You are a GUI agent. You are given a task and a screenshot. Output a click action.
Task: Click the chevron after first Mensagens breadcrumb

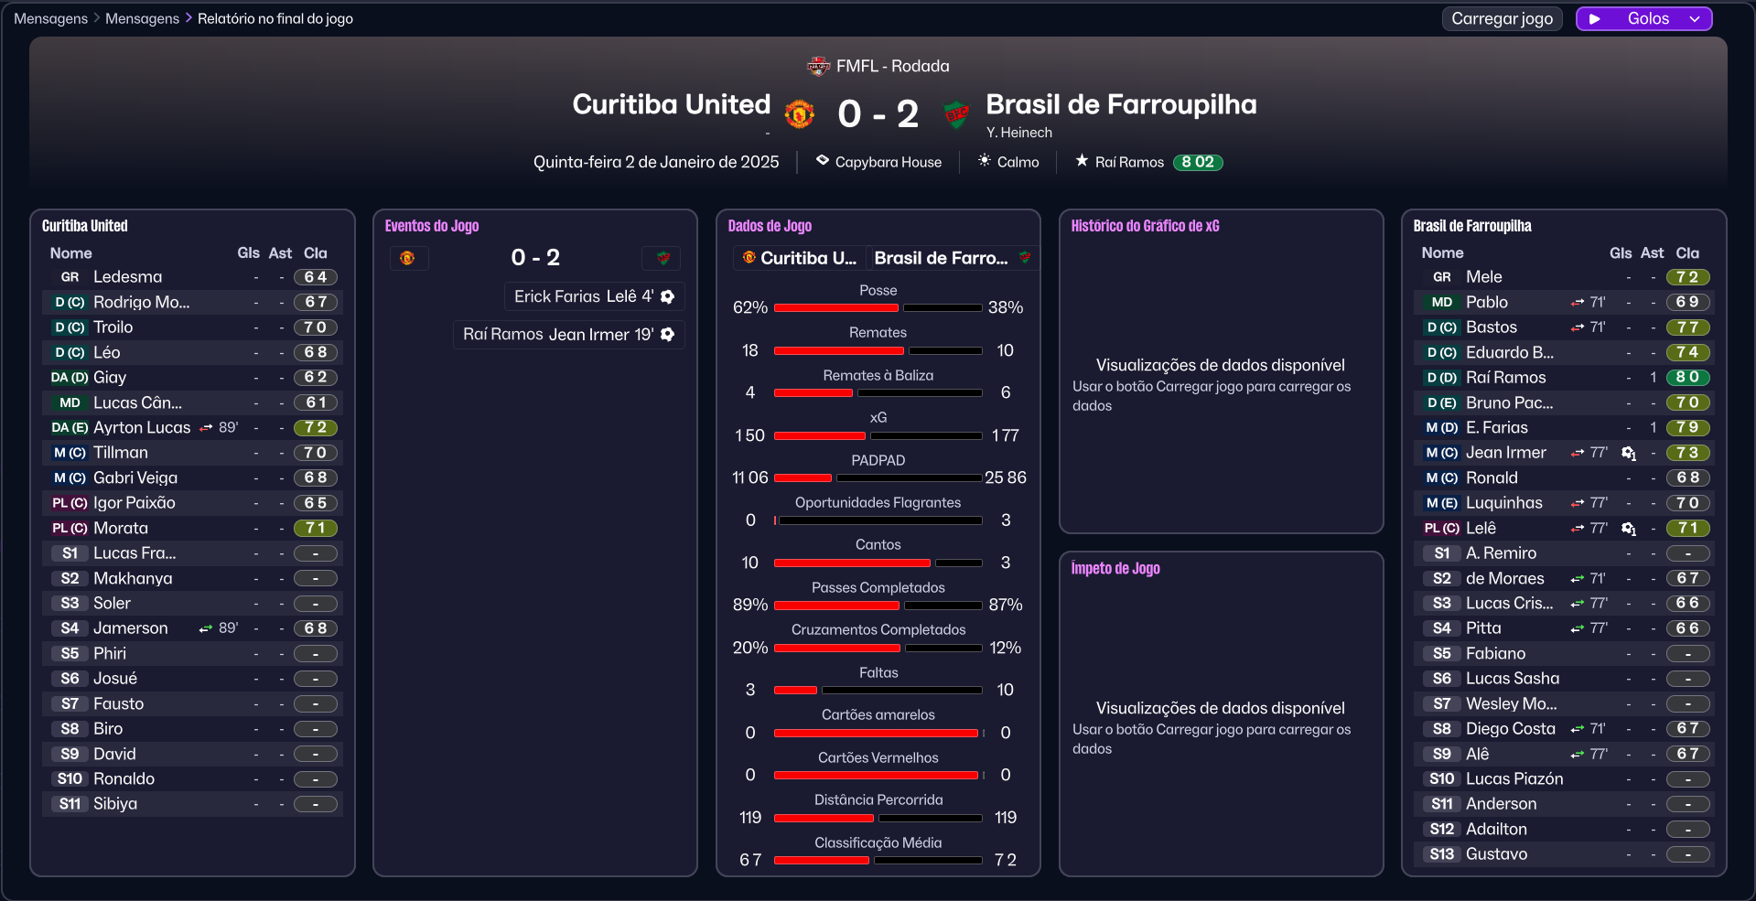tap(96, 18)
